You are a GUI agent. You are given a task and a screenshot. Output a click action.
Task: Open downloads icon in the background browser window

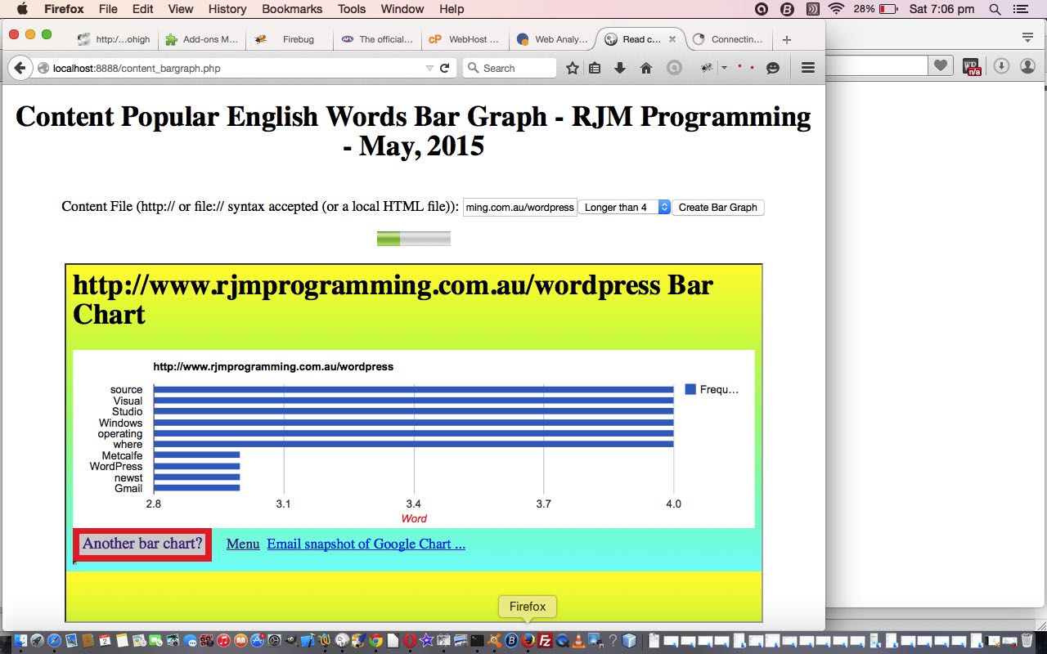click(x=1001, y=65)
